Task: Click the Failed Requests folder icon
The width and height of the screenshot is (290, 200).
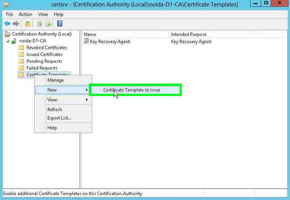Action: (21, 68)
